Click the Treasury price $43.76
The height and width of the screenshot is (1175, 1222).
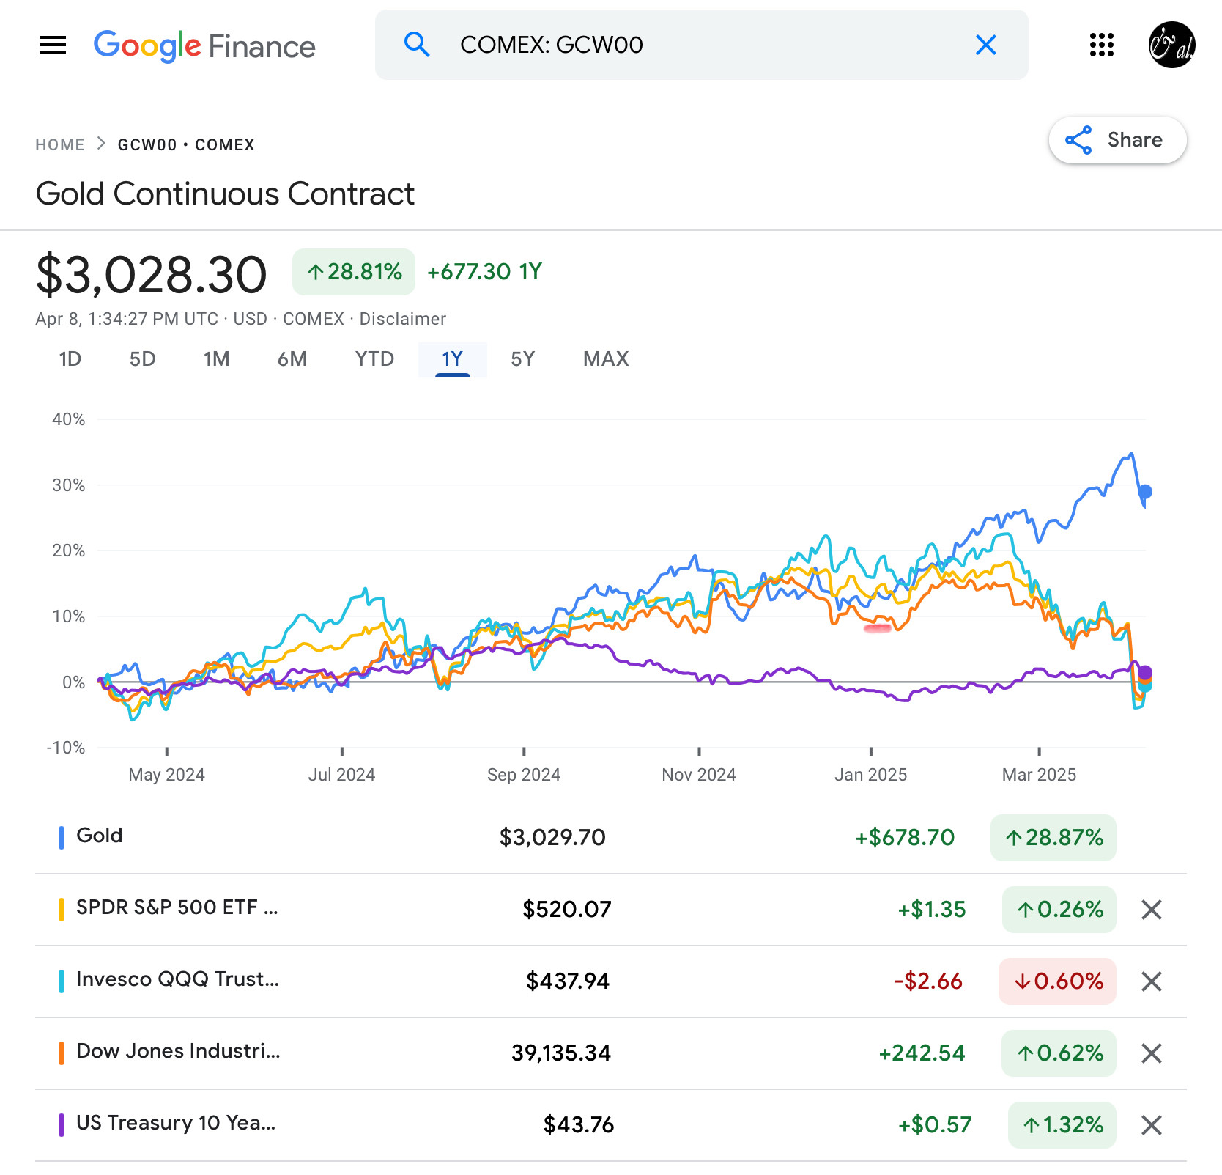579,1124
